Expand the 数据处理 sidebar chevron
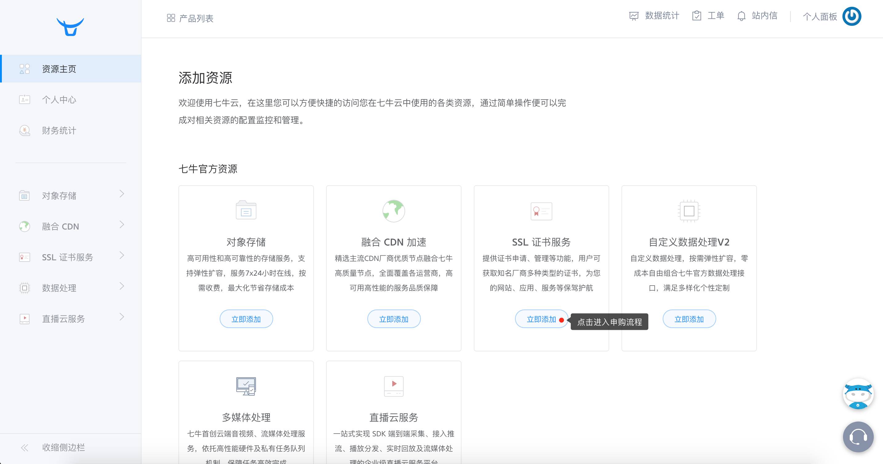The width and height of the screenshot is (883, 464). pos(122,286)
